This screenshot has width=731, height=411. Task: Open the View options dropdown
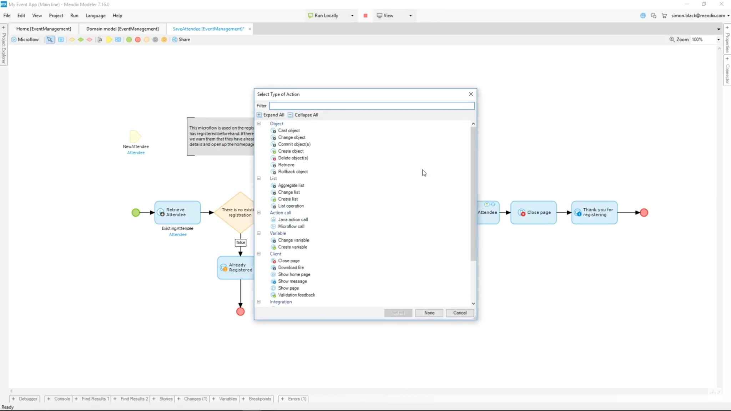410,16
